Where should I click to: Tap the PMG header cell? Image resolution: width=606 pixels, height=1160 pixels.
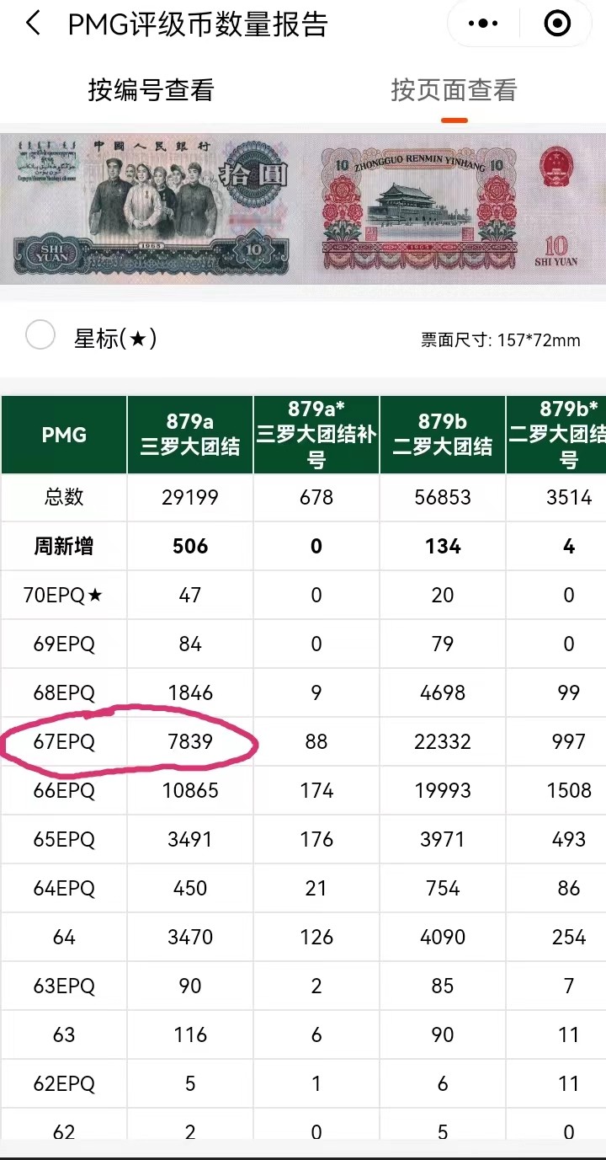pos(64,435)
